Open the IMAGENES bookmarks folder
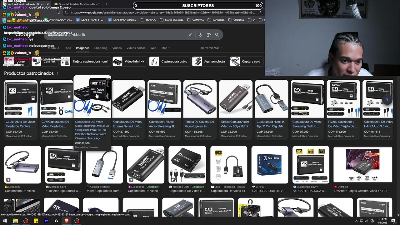The height and width of the screenshot is (225, 400). point(216,20)
